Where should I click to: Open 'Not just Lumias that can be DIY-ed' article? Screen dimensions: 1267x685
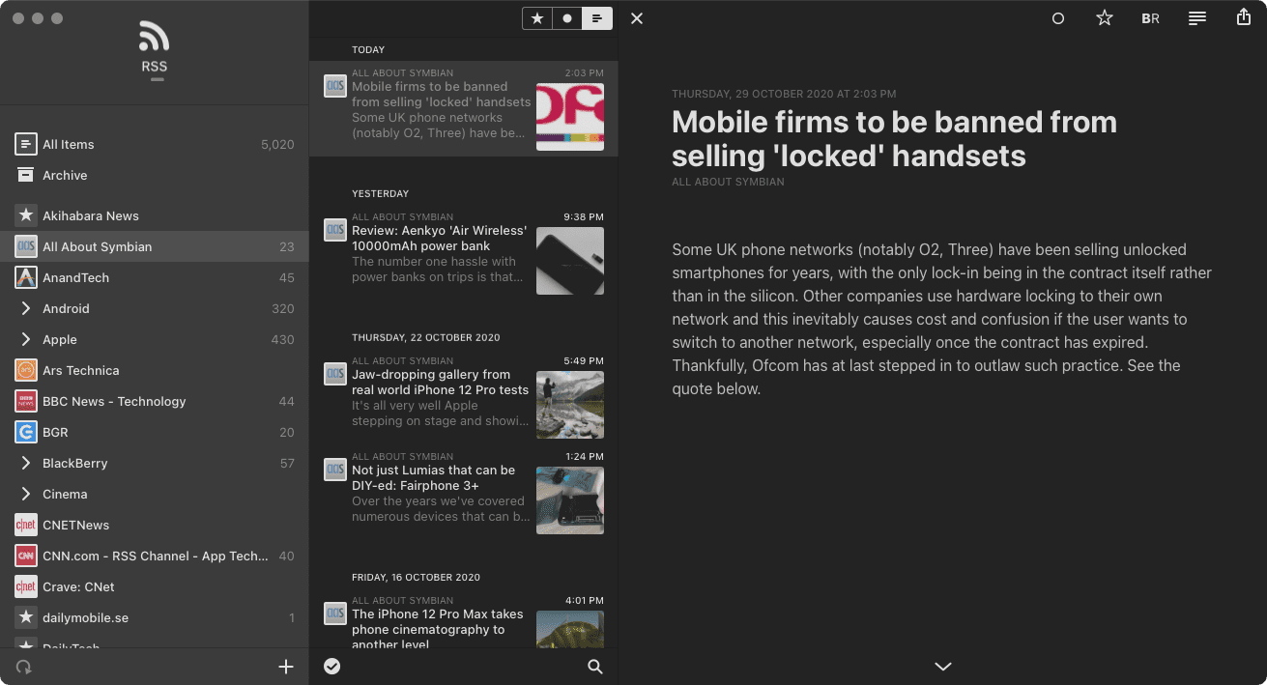click(x=464, y=493)
